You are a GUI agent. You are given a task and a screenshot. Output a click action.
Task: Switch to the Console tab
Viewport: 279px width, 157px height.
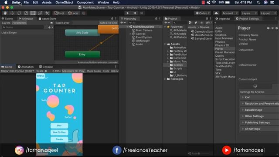coord(46,67)
